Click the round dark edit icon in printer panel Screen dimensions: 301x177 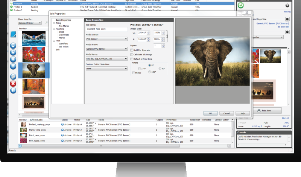(x=287, y=6)
